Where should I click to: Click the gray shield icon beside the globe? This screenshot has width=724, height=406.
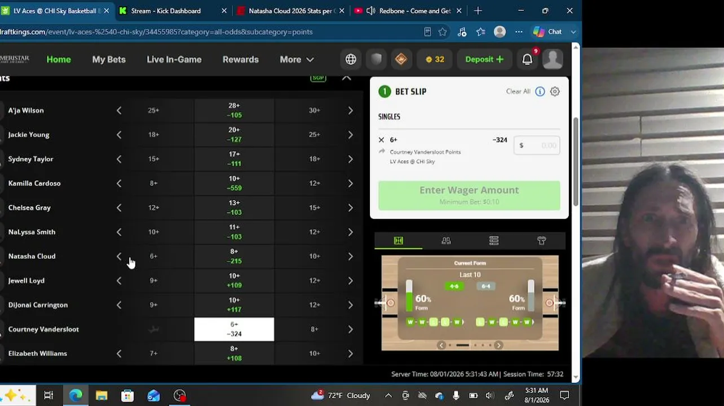[x=376, y=59]
